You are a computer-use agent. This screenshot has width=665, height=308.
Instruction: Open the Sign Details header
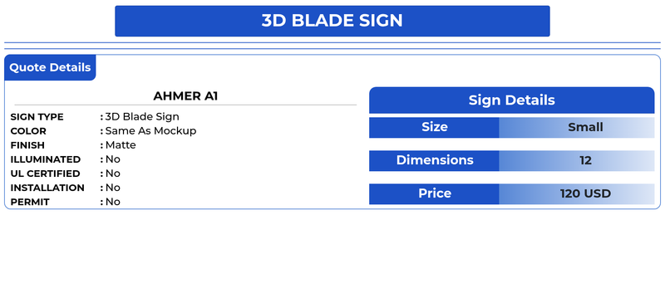coord(511,100)
